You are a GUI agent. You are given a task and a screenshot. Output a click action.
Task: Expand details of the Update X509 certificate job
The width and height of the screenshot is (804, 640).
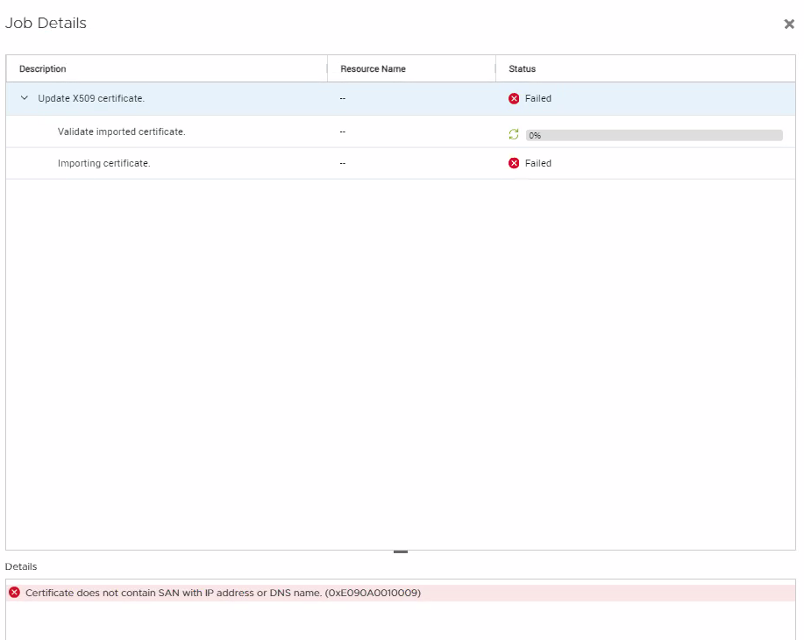25,98
